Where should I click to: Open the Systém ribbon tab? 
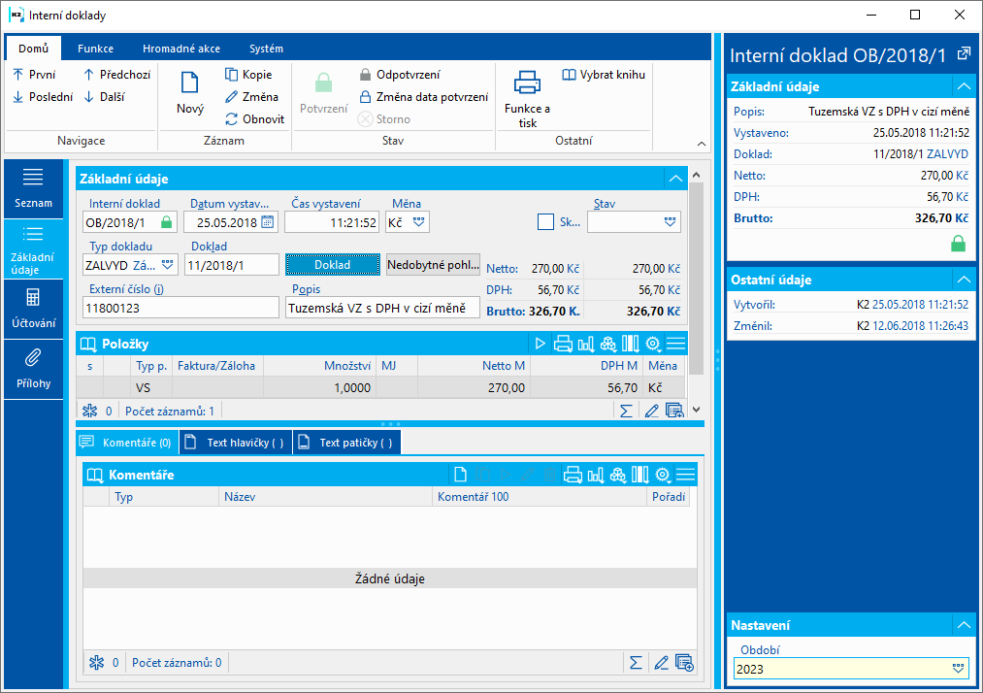pos(266,49)
